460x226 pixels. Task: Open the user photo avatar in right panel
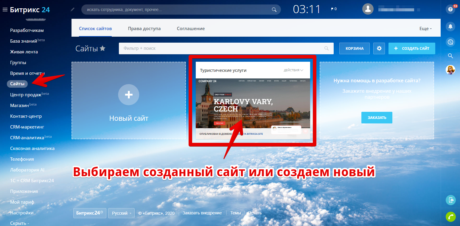tap(450, 70)
